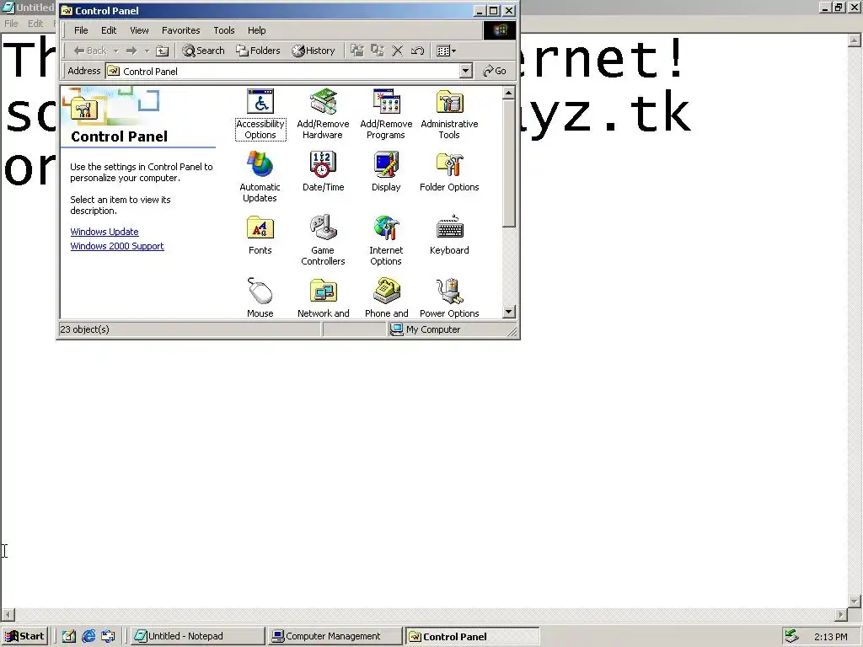This screenshot has width=863, height=647.
Task: Click the Back toolbar button
Action: point(90,51)
